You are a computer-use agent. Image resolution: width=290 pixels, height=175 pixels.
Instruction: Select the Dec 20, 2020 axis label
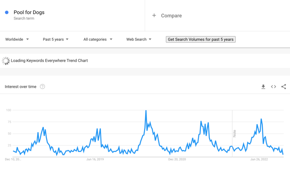pyautogui.click(x=178, y=159)
